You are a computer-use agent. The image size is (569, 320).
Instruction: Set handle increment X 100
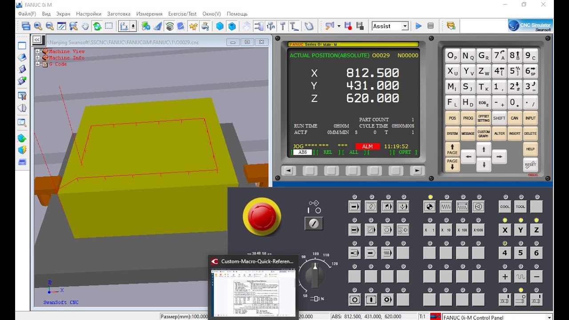coord(462,230)
